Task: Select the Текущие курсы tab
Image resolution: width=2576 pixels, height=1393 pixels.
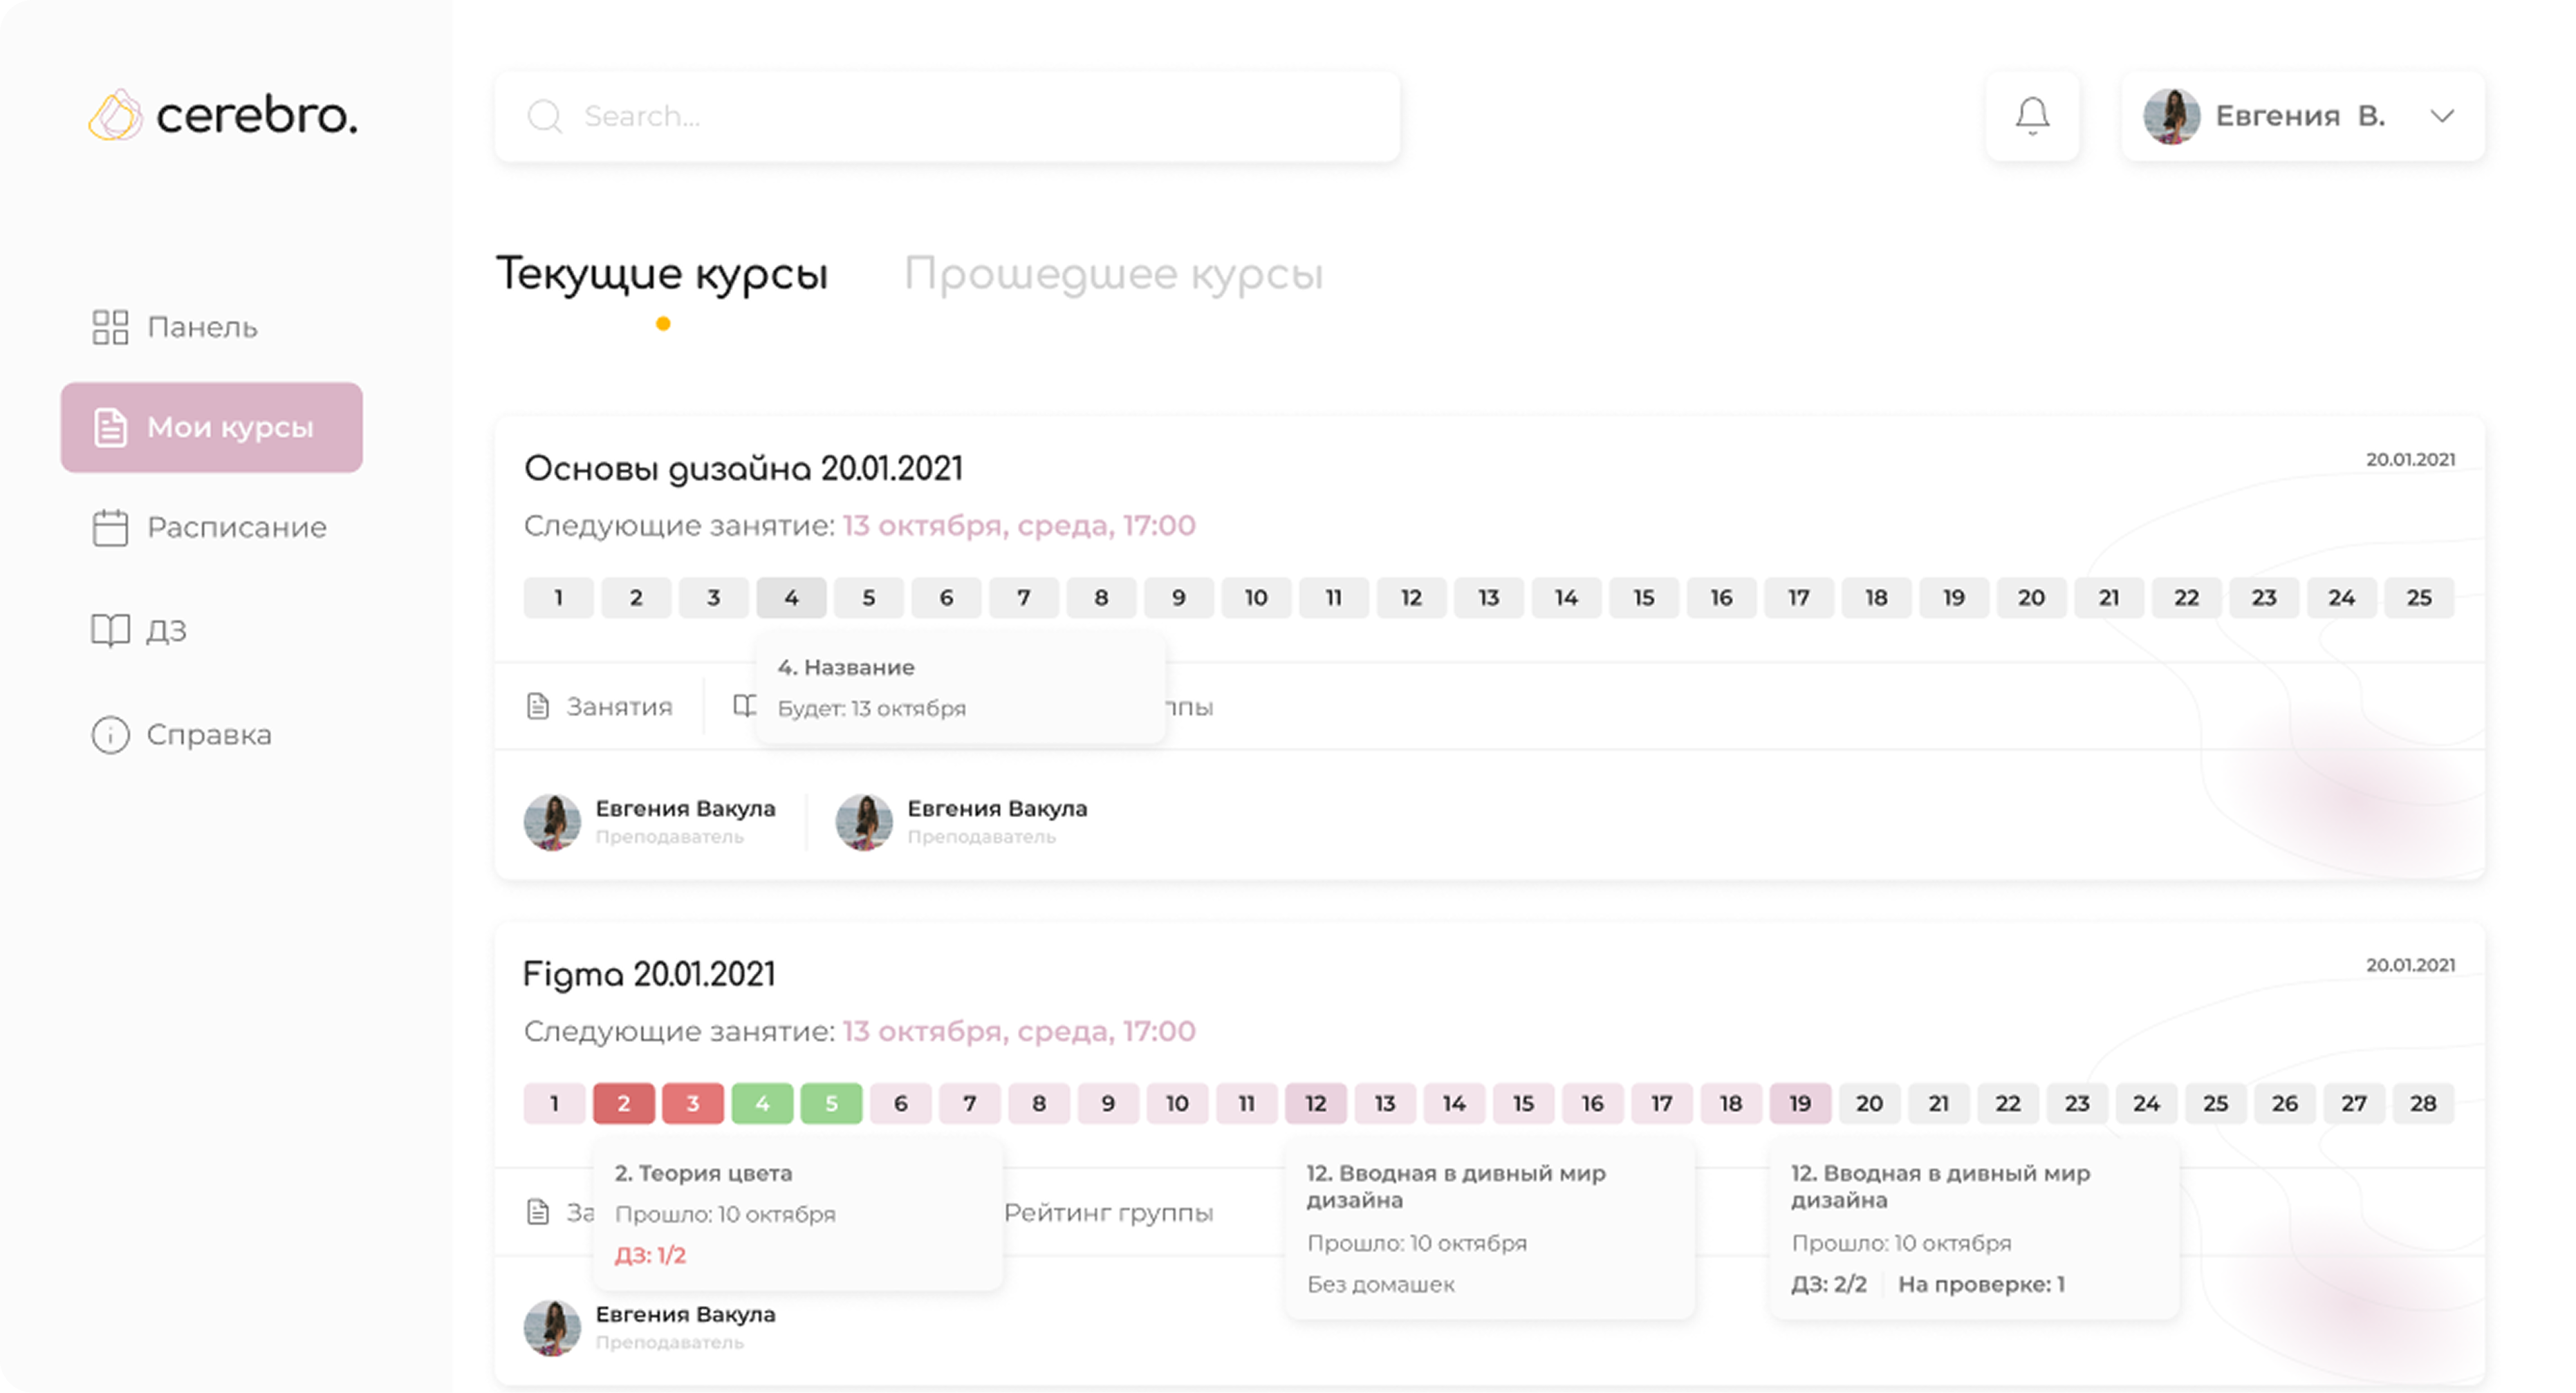Action: point(662,274)
